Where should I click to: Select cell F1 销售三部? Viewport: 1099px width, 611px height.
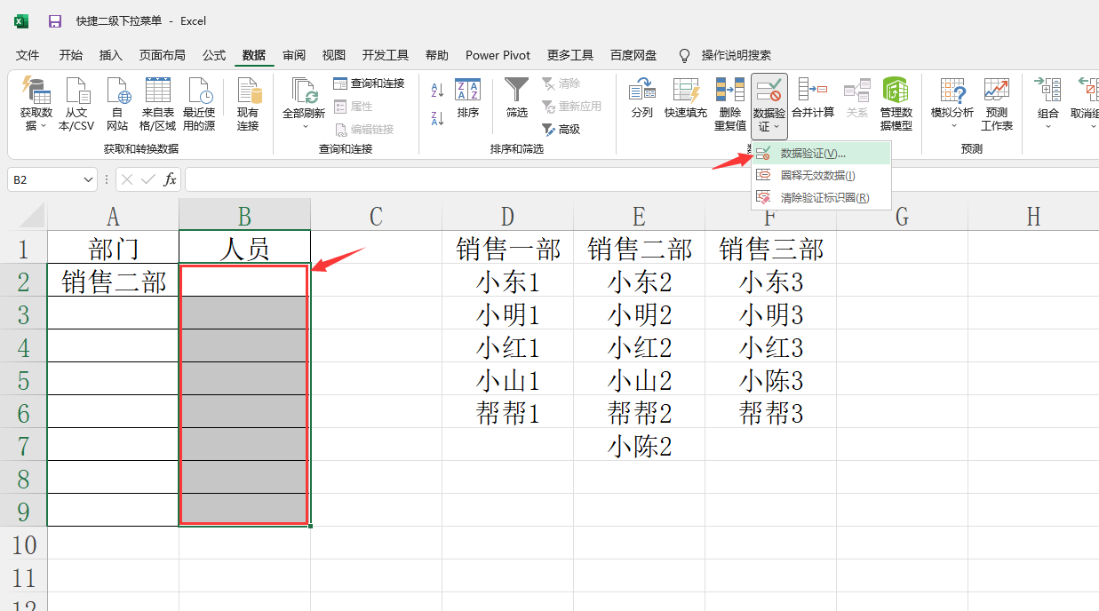tap(770, 248)
